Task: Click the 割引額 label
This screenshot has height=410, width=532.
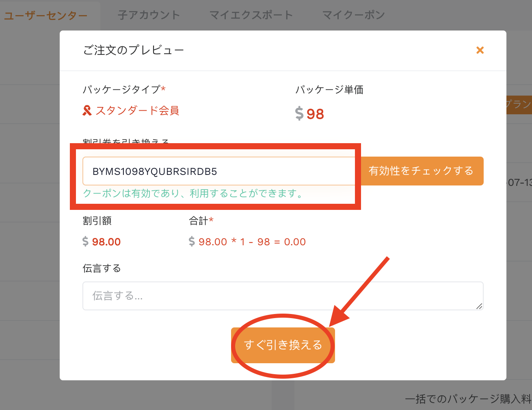Action: tap(97, 221)
